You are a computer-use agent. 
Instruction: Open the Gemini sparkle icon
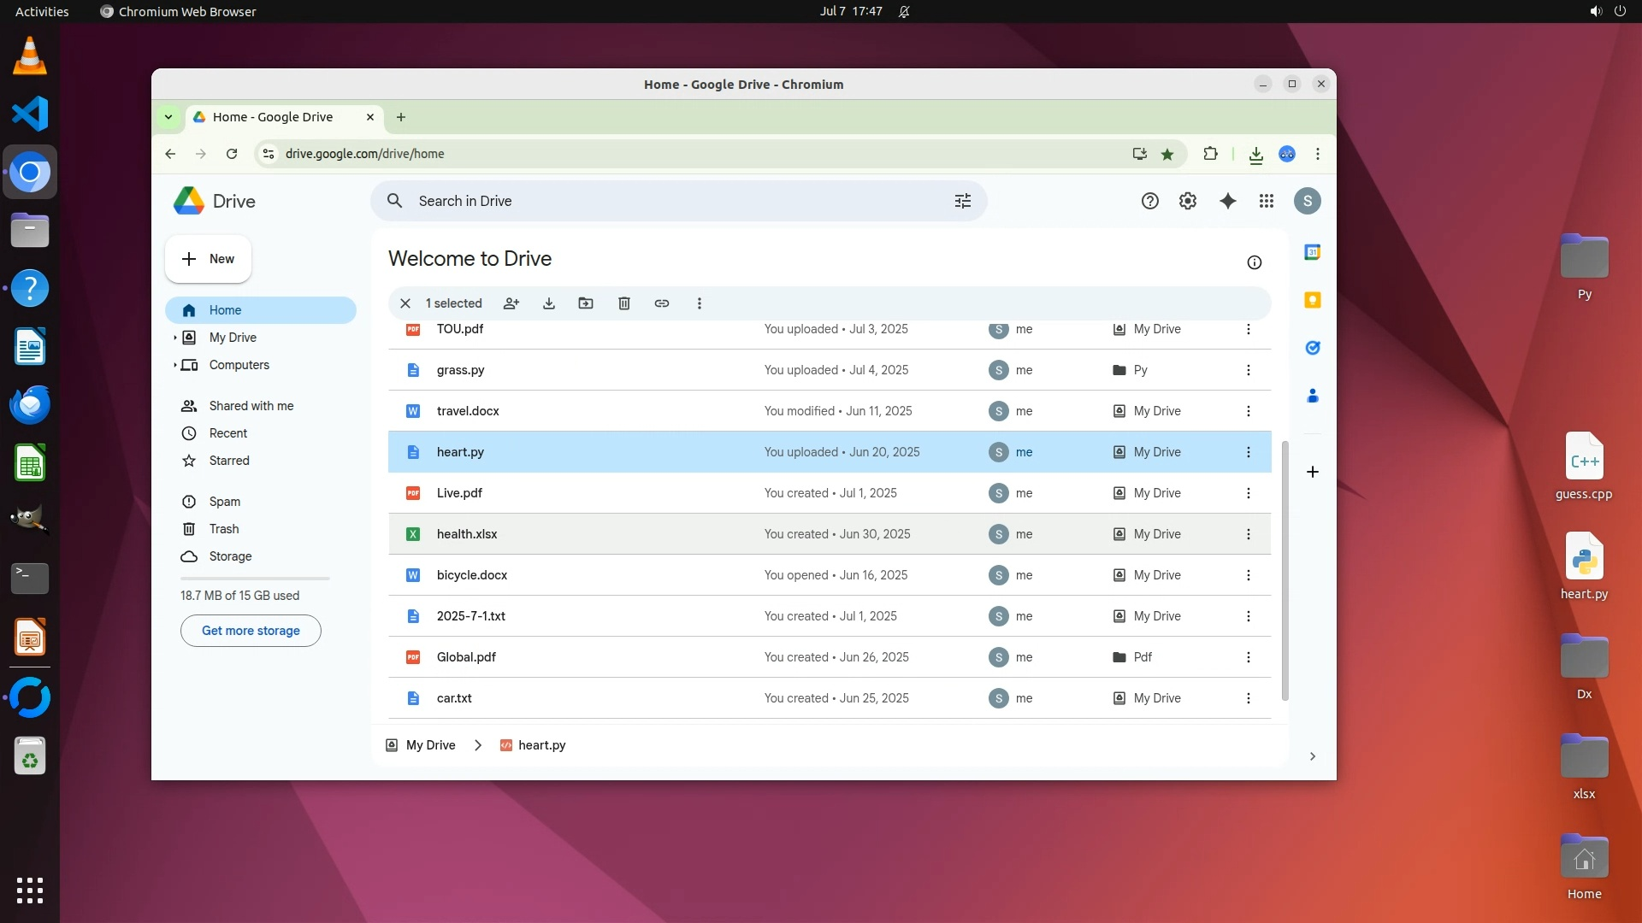tap(1228, 201)
